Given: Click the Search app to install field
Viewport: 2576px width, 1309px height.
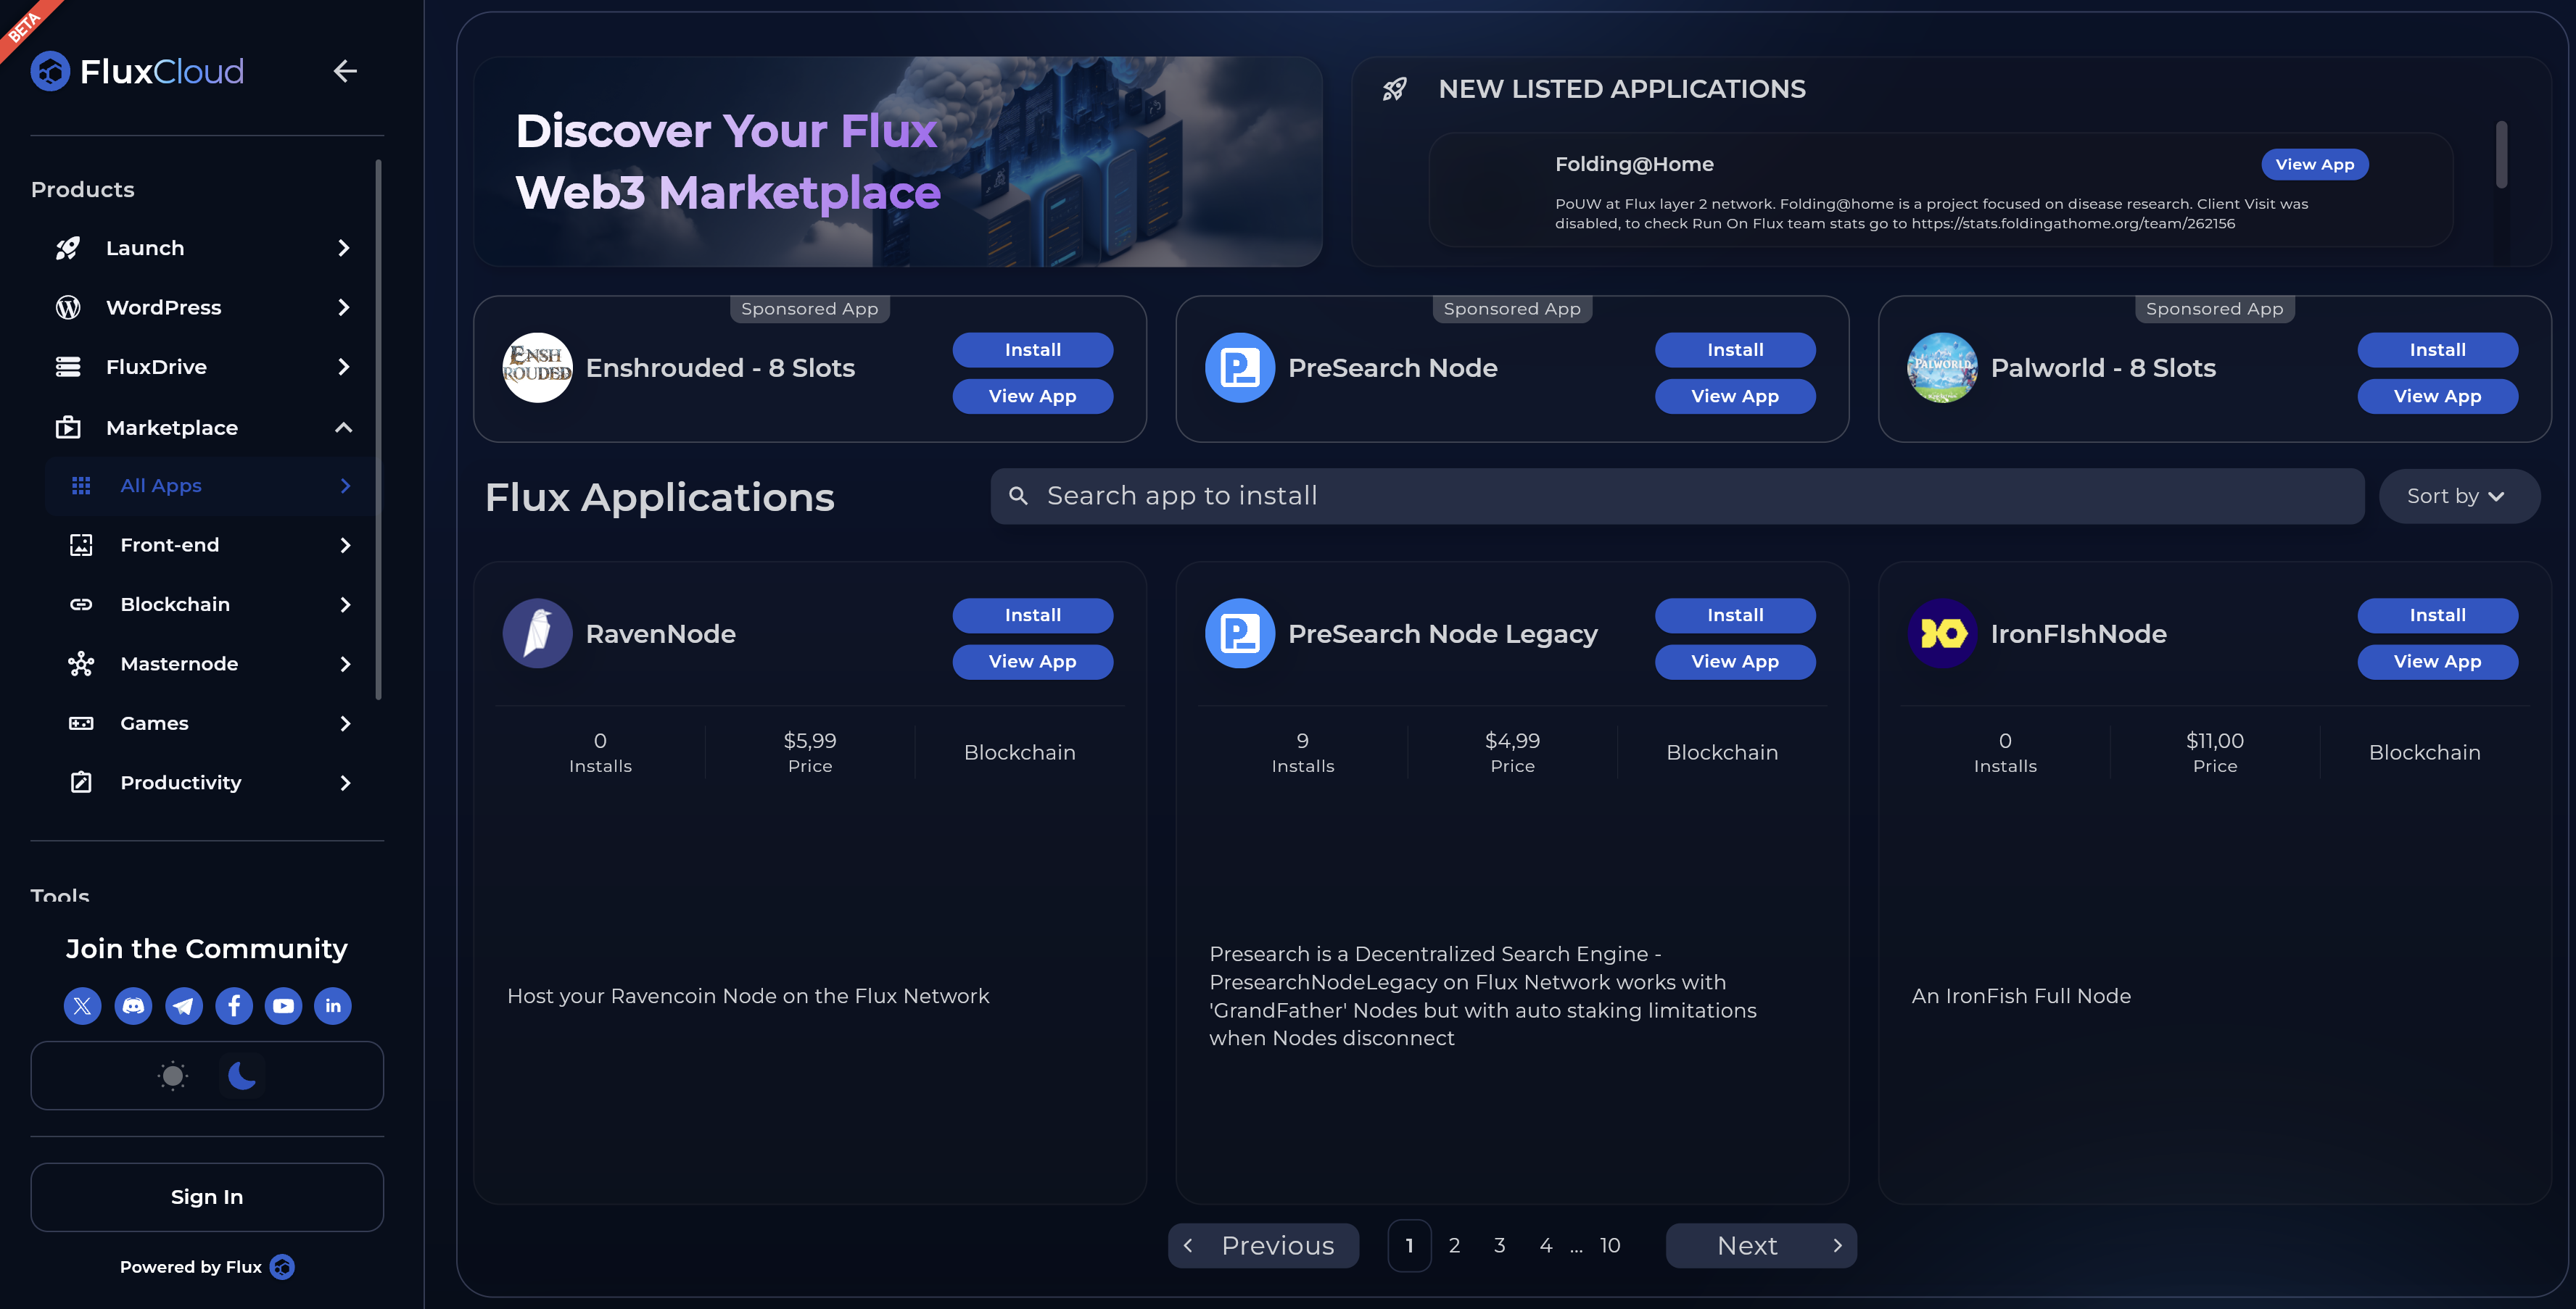Looking at the screenshot, I should point(1677,496).
